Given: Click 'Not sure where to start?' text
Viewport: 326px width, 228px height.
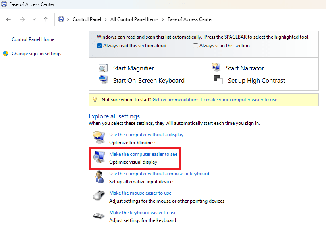Looking at the screenshot, I should [126, 100].
